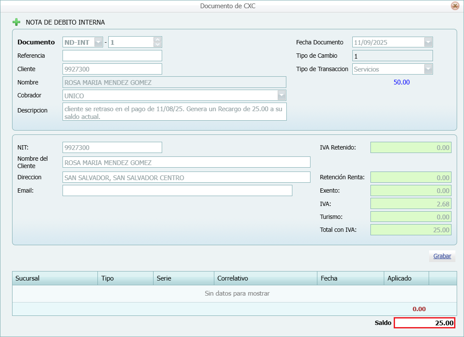464x337 pixels.
Task: Close the Documento de CXC window
Action: pos(455,6)
